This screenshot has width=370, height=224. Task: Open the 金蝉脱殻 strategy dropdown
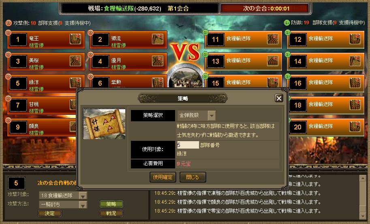(x=212, y=116)
